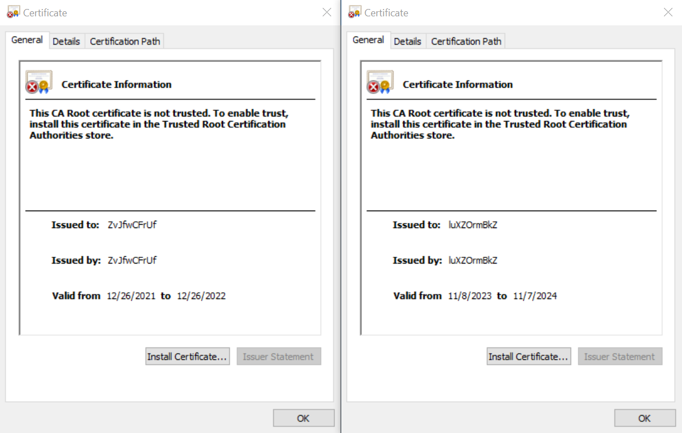Open Certification Path tab in left window
The image size is (682, 433).
[x=125, y=41]
